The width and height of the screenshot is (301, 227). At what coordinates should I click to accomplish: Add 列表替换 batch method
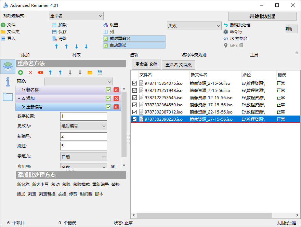pyautogui.click(x=47, y=194)
